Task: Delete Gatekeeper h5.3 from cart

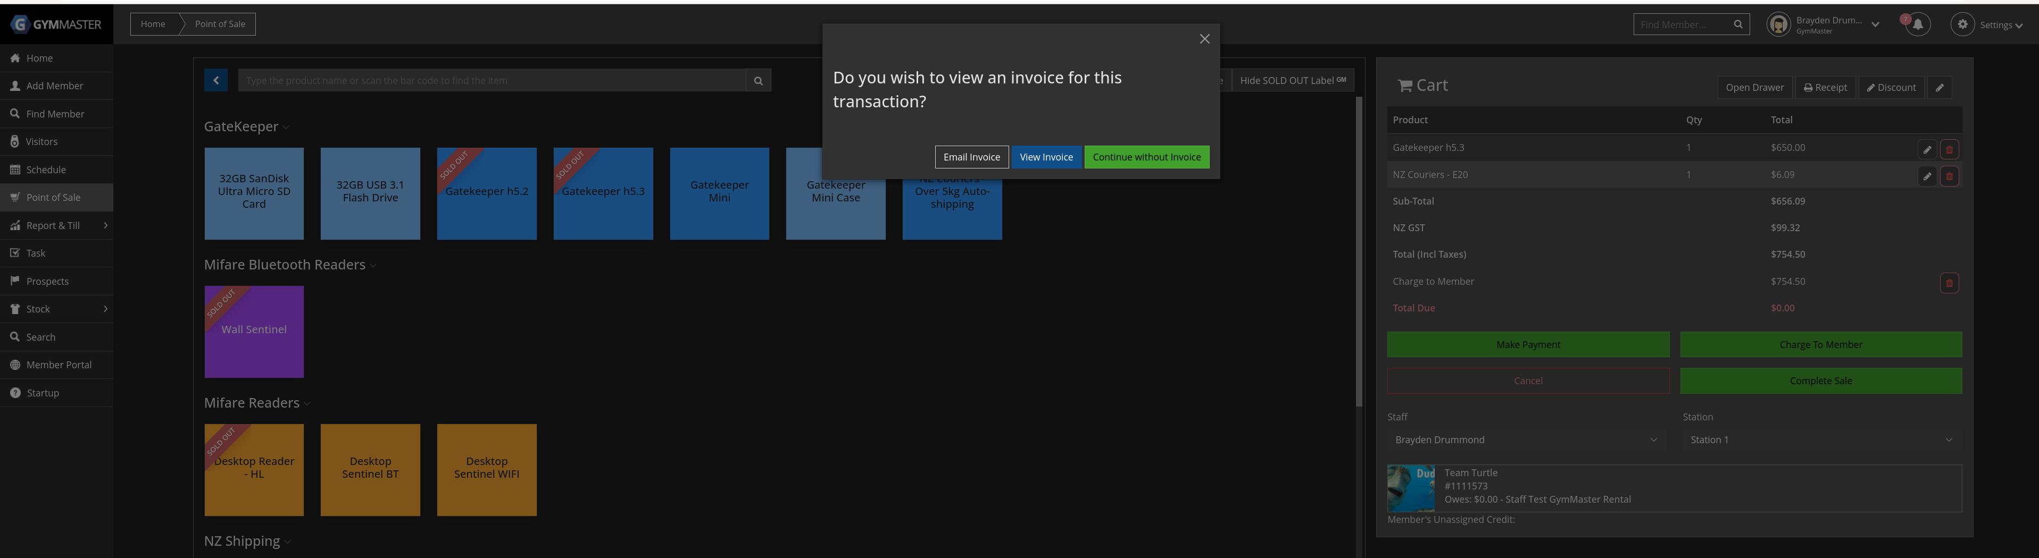Action: coord(1949,149)
